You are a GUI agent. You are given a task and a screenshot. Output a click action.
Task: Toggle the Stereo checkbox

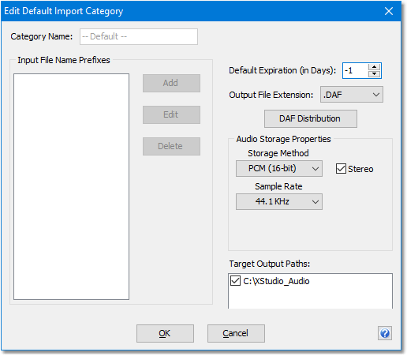pyautogui.click(x=341, y=169)
